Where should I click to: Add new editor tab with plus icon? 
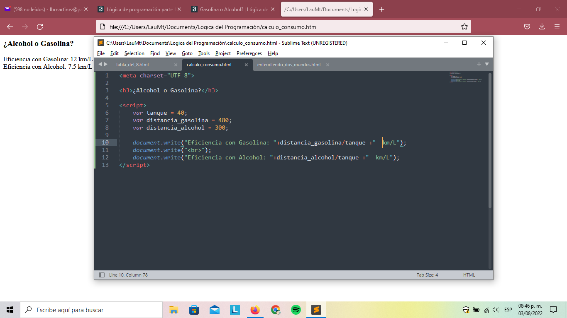pos(479,64)
